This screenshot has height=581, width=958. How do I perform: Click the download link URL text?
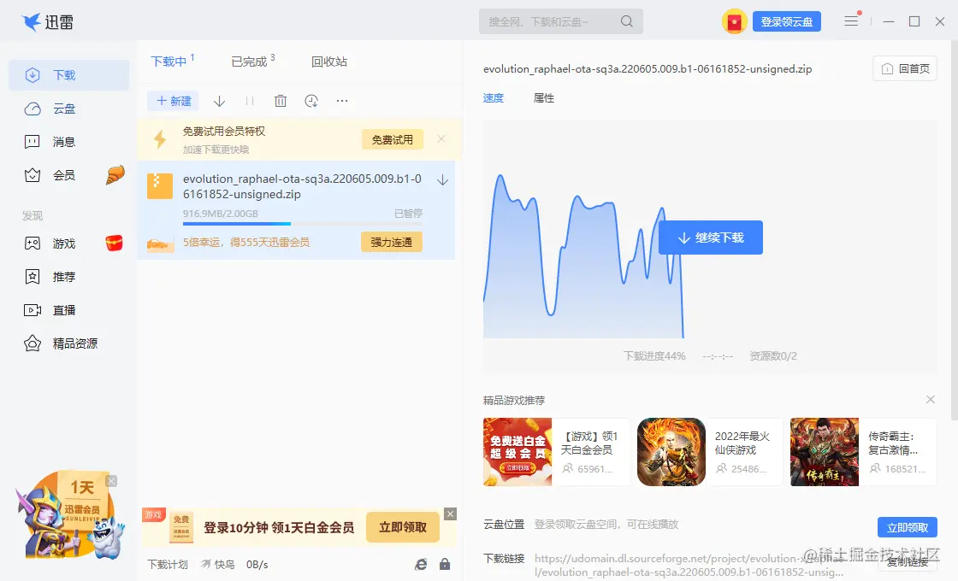(x=689, y=565)
